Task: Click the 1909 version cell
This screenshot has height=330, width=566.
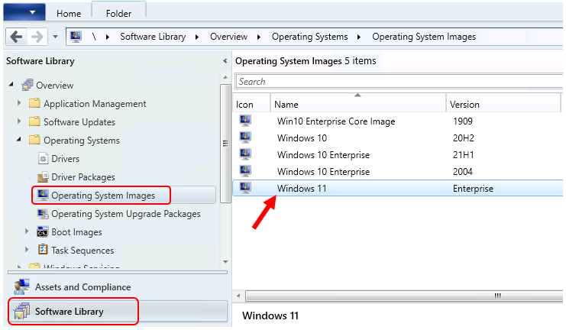Action: [x=462, y=121]
